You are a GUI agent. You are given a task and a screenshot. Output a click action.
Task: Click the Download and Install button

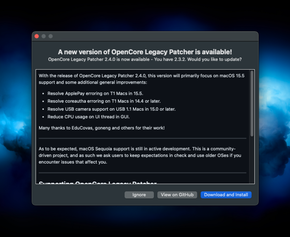[226, 195]
